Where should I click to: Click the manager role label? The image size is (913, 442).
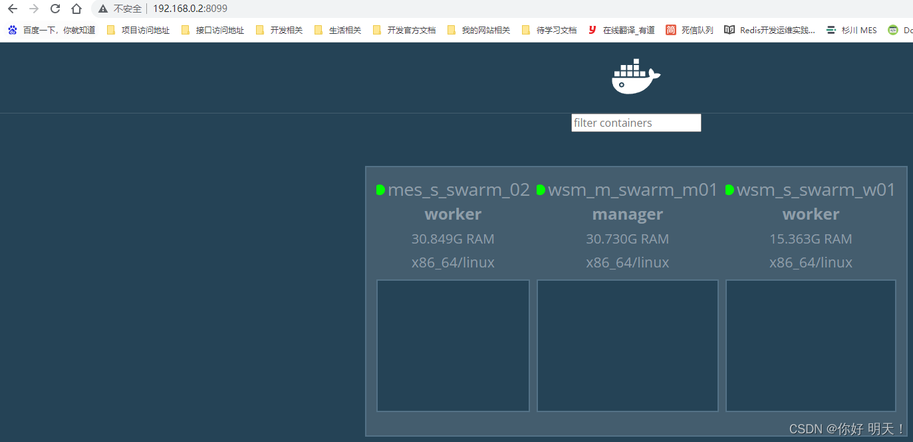click(628, 214)
